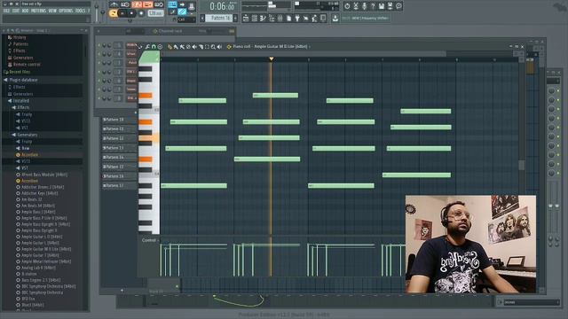Select the previous pattern arrow beside Pattern 18
This screenshot has height=319, width=568.
[202, 18]
